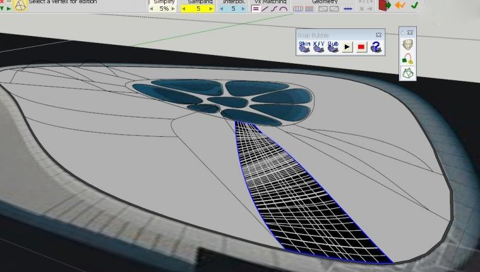This screenshot has height=272, width=480.
Task: Click the Soap Bubble Skin tool
Action: pyautogui.click(x=304, y=47)
